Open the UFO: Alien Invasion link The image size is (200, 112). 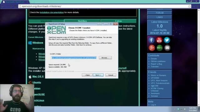159,81
